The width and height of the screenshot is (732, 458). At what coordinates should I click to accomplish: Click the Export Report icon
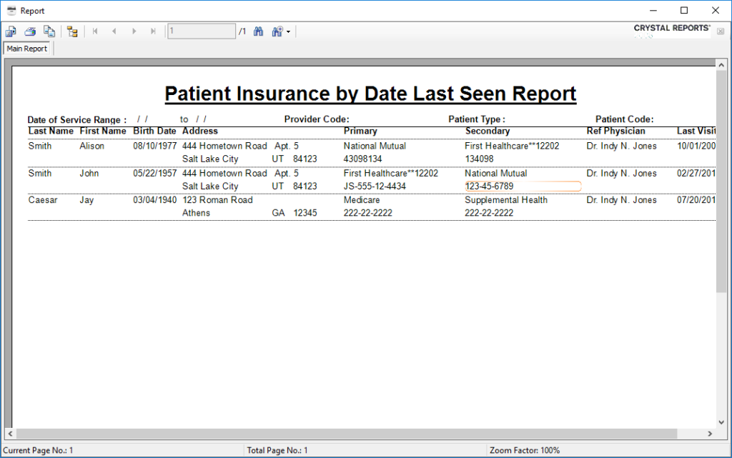click(10, 31)
